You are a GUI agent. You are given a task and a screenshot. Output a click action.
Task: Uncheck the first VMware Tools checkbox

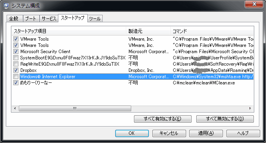click(x=16, y=39)
